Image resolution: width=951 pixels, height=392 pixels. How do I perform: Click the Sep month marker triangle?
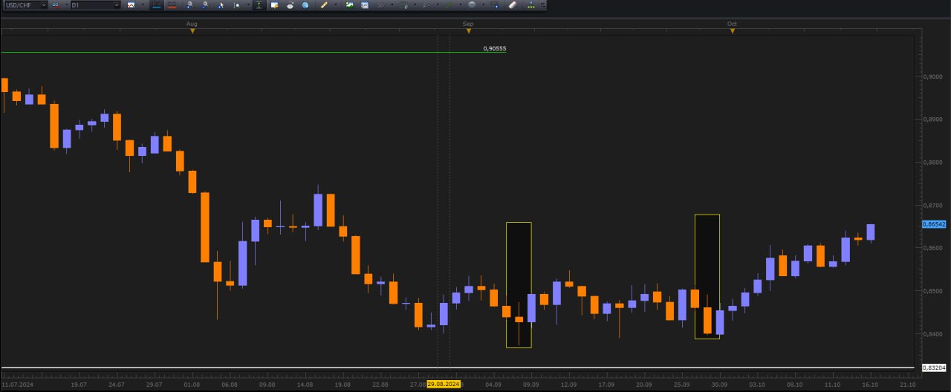click(469, 30)
